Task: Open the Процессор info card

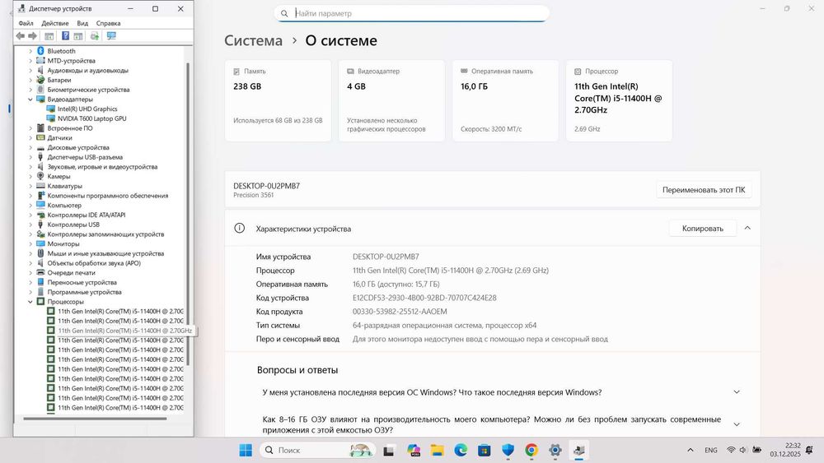Action: 619,100
